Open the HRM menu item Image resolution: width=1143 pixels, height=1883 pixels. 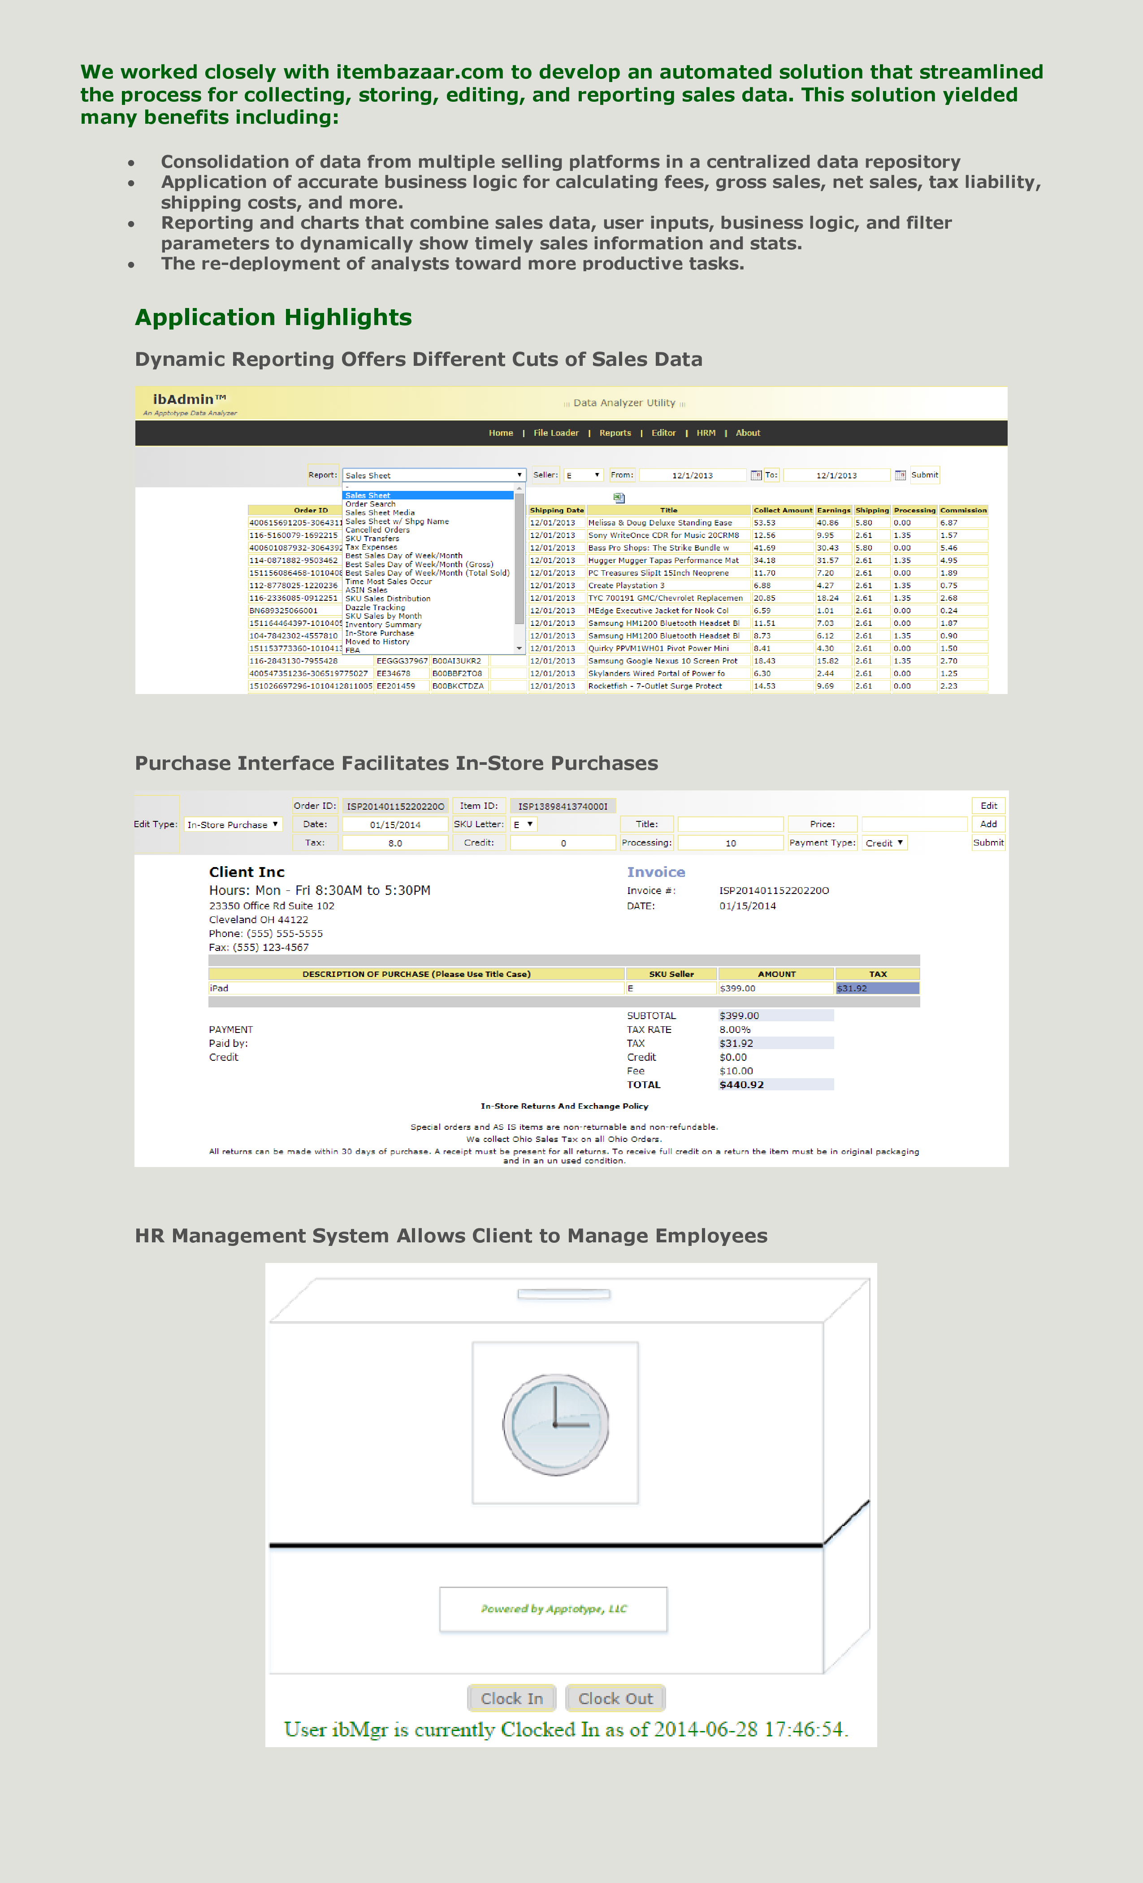[x=706, y=433]
